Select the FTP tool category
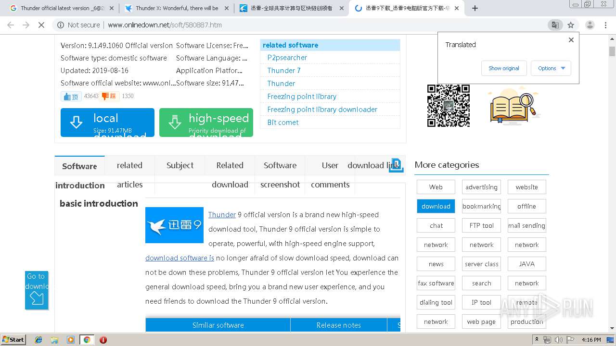The height and width of the screenshot is (346, 616). coord(481,225)
